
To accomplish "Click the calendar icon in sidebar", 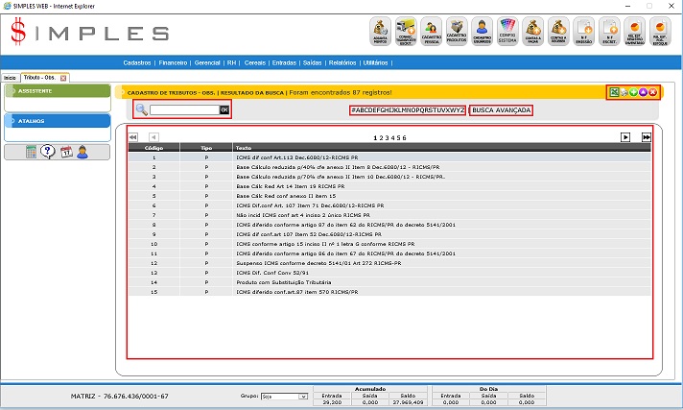I will pos(65,152).
